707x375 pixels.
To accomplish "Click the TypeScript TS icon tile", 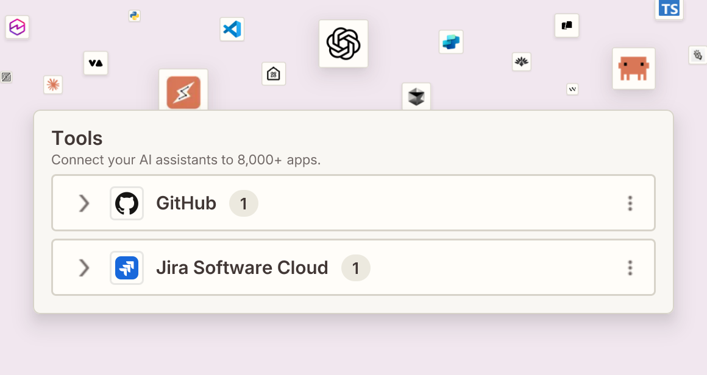I will [x=669, y=9].
